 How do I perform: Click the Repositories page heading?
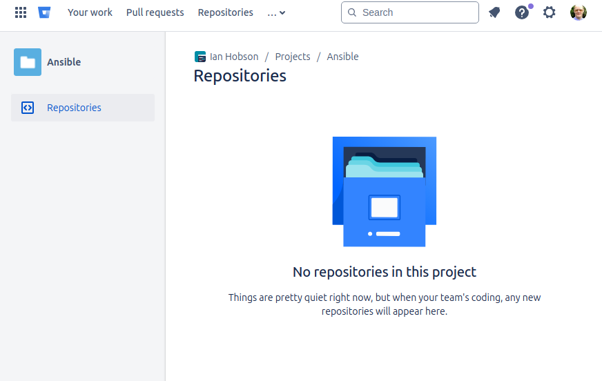(240, 76)
